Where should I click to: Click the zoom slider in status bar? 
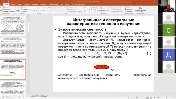pos(166,98)
